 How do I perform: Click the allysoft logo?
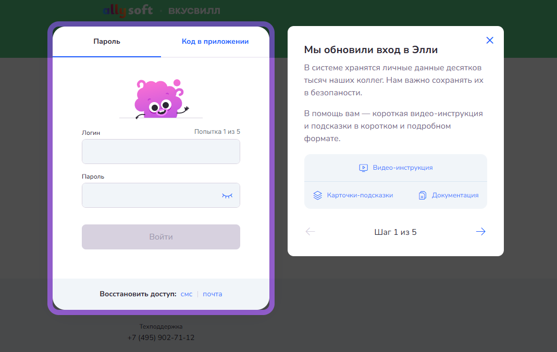pyautogui.click(x=128, y=10)
